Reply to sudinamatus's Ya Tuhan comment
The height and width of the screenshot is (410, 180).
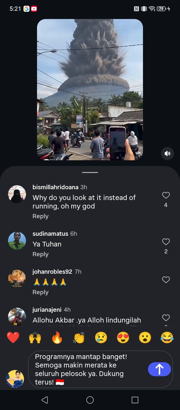[x=40, y=254]
